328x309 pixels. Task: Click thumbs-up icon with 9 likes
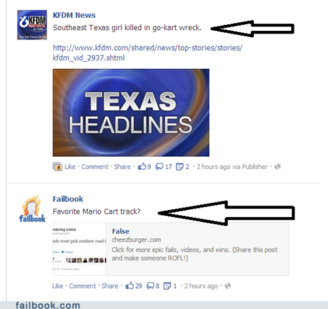pyautogui.click(x=142, y=167)
